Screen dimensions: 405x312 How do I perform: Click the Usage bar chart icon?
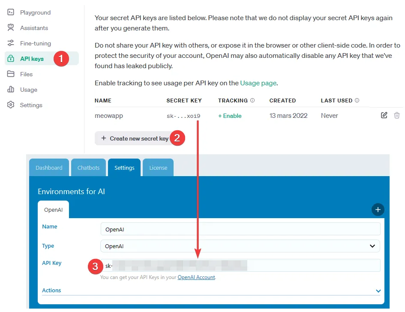[x=11, y=90]
